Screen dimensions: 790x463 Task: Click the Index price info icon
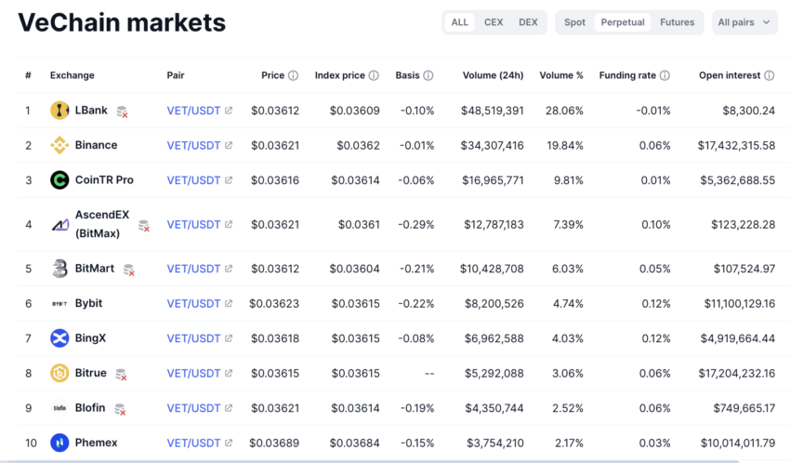click(374, 75)
